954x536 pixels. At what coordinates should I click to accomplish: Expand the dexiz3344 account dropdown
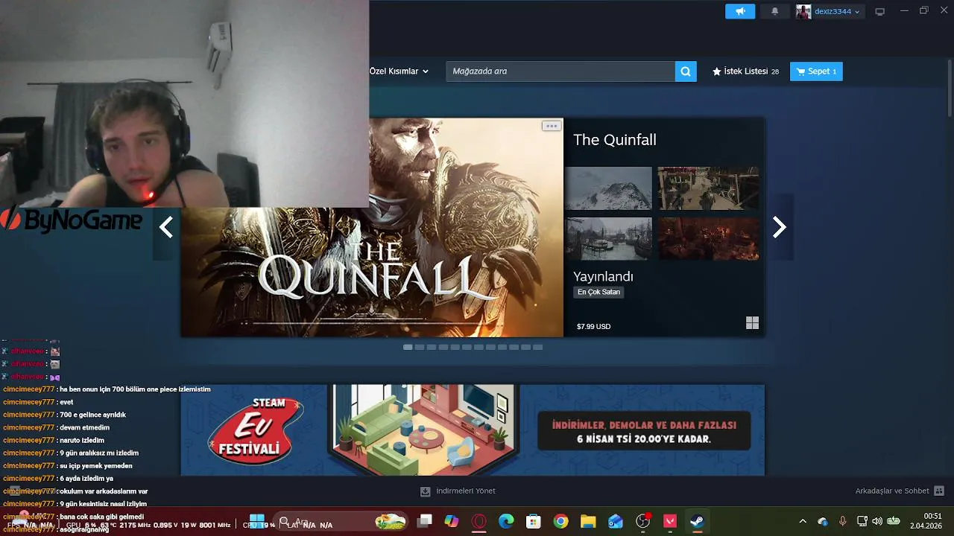(857, 12)
